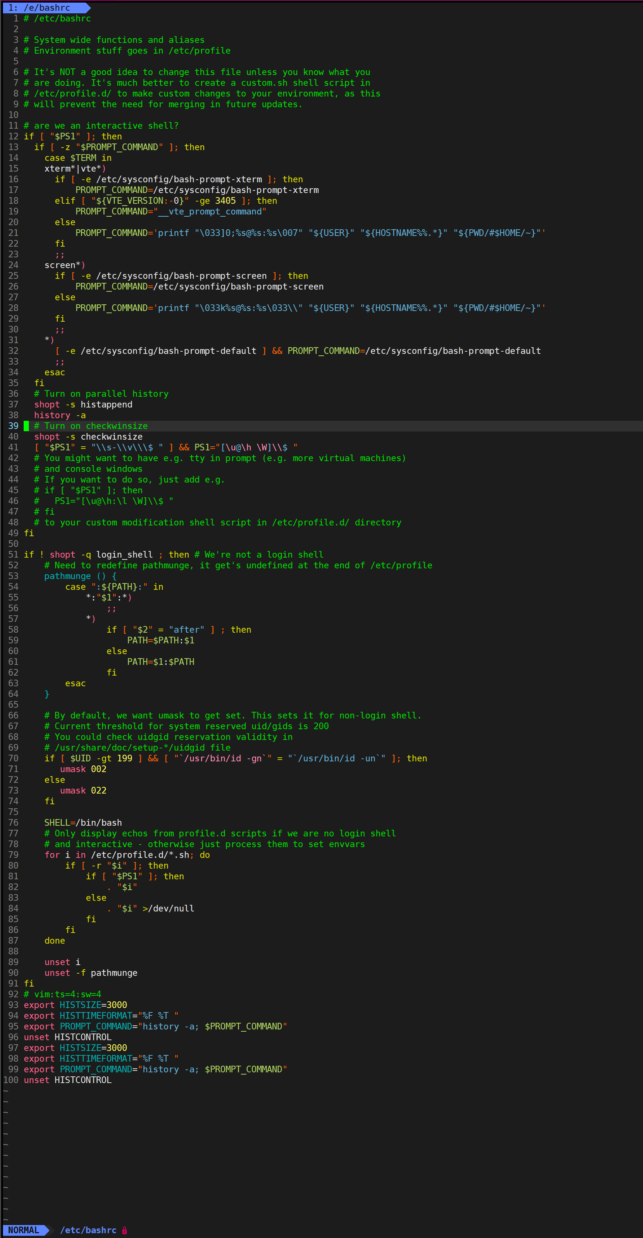The height and width of the screenshot is (1238, 643).
Task: Click '# vim:ts=4:sw=4' modeline
Action: click(62, 994)
